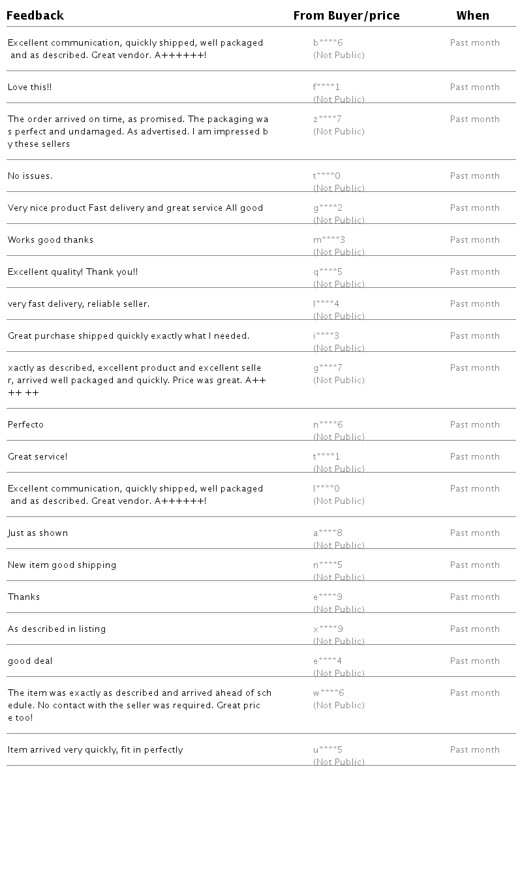
Task: Select buyer w****6 username
Action: point(328,693)
